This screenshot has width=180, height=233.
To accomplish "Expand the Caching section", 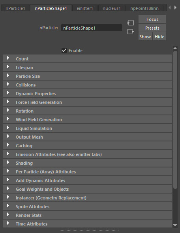I will click(87, 146).
